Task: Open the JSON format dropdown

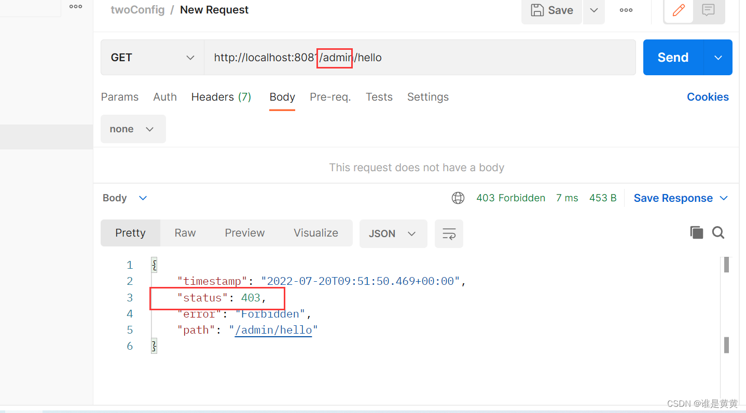Action: 393,233
